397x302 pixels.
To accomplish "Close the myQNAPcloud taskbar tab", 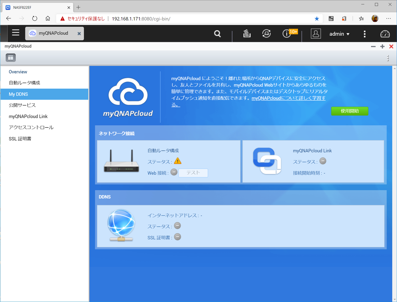I will [x=79, y=33].
